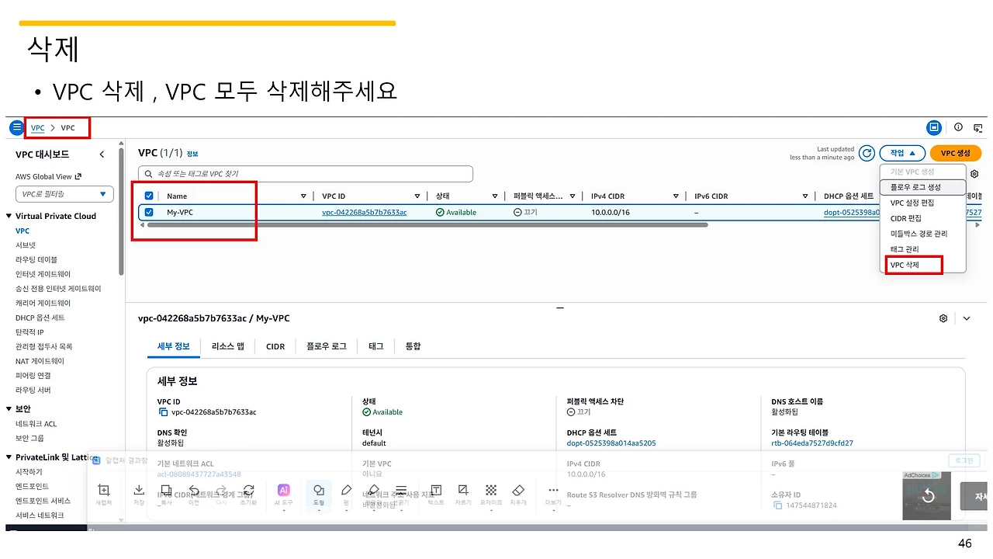
Task: Go to 'NAT 게이트웨이' in sidebar
Action: 40,361
